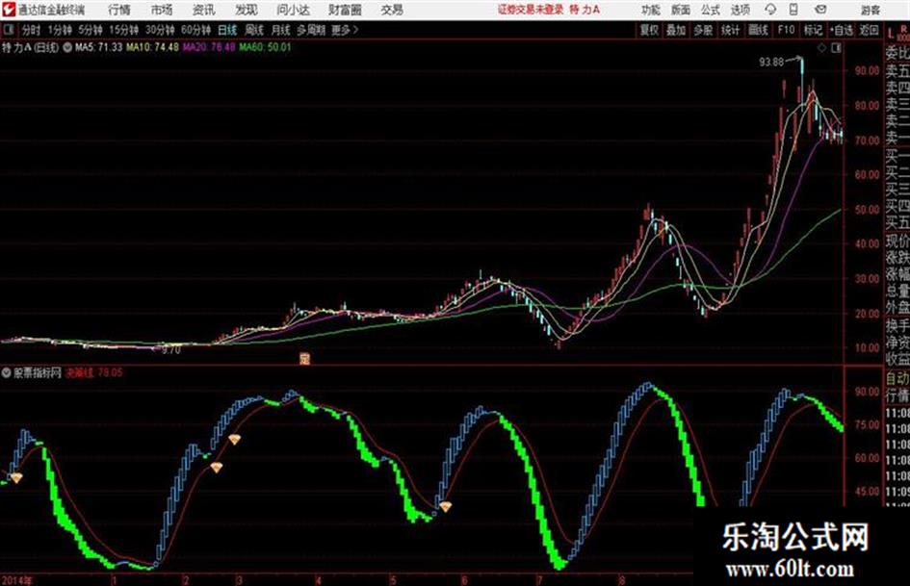Open the 版面 menu
The width and height of the screenshot is (910, 586).
tap(681, 10)
